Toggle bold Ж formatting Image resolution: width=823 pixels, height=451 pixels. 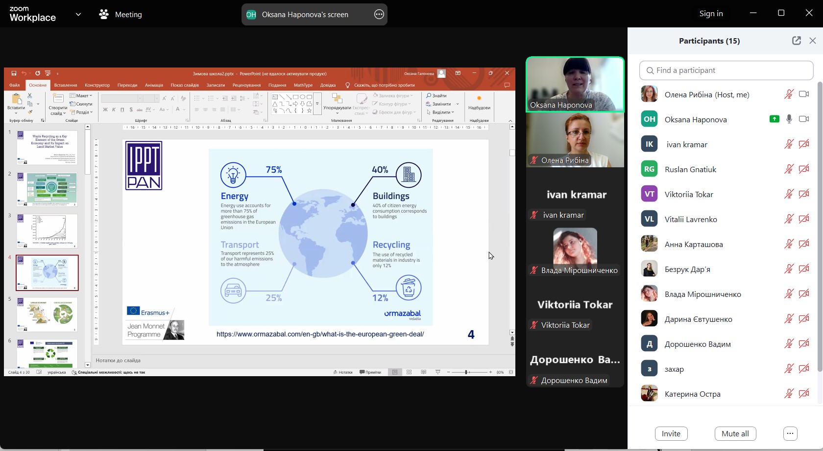(105, 110)
